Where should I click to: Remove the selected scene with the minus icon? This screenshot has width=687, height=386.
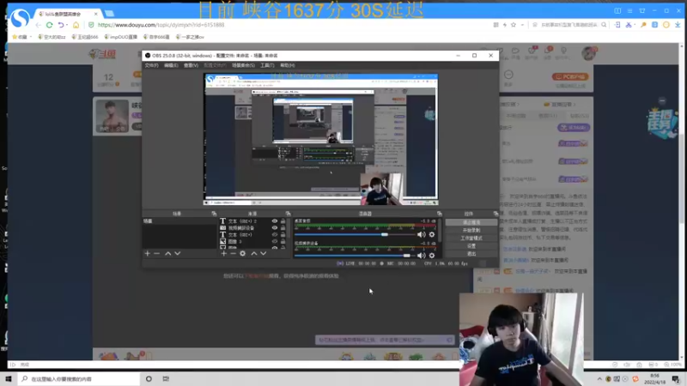(x=157, y=253)
